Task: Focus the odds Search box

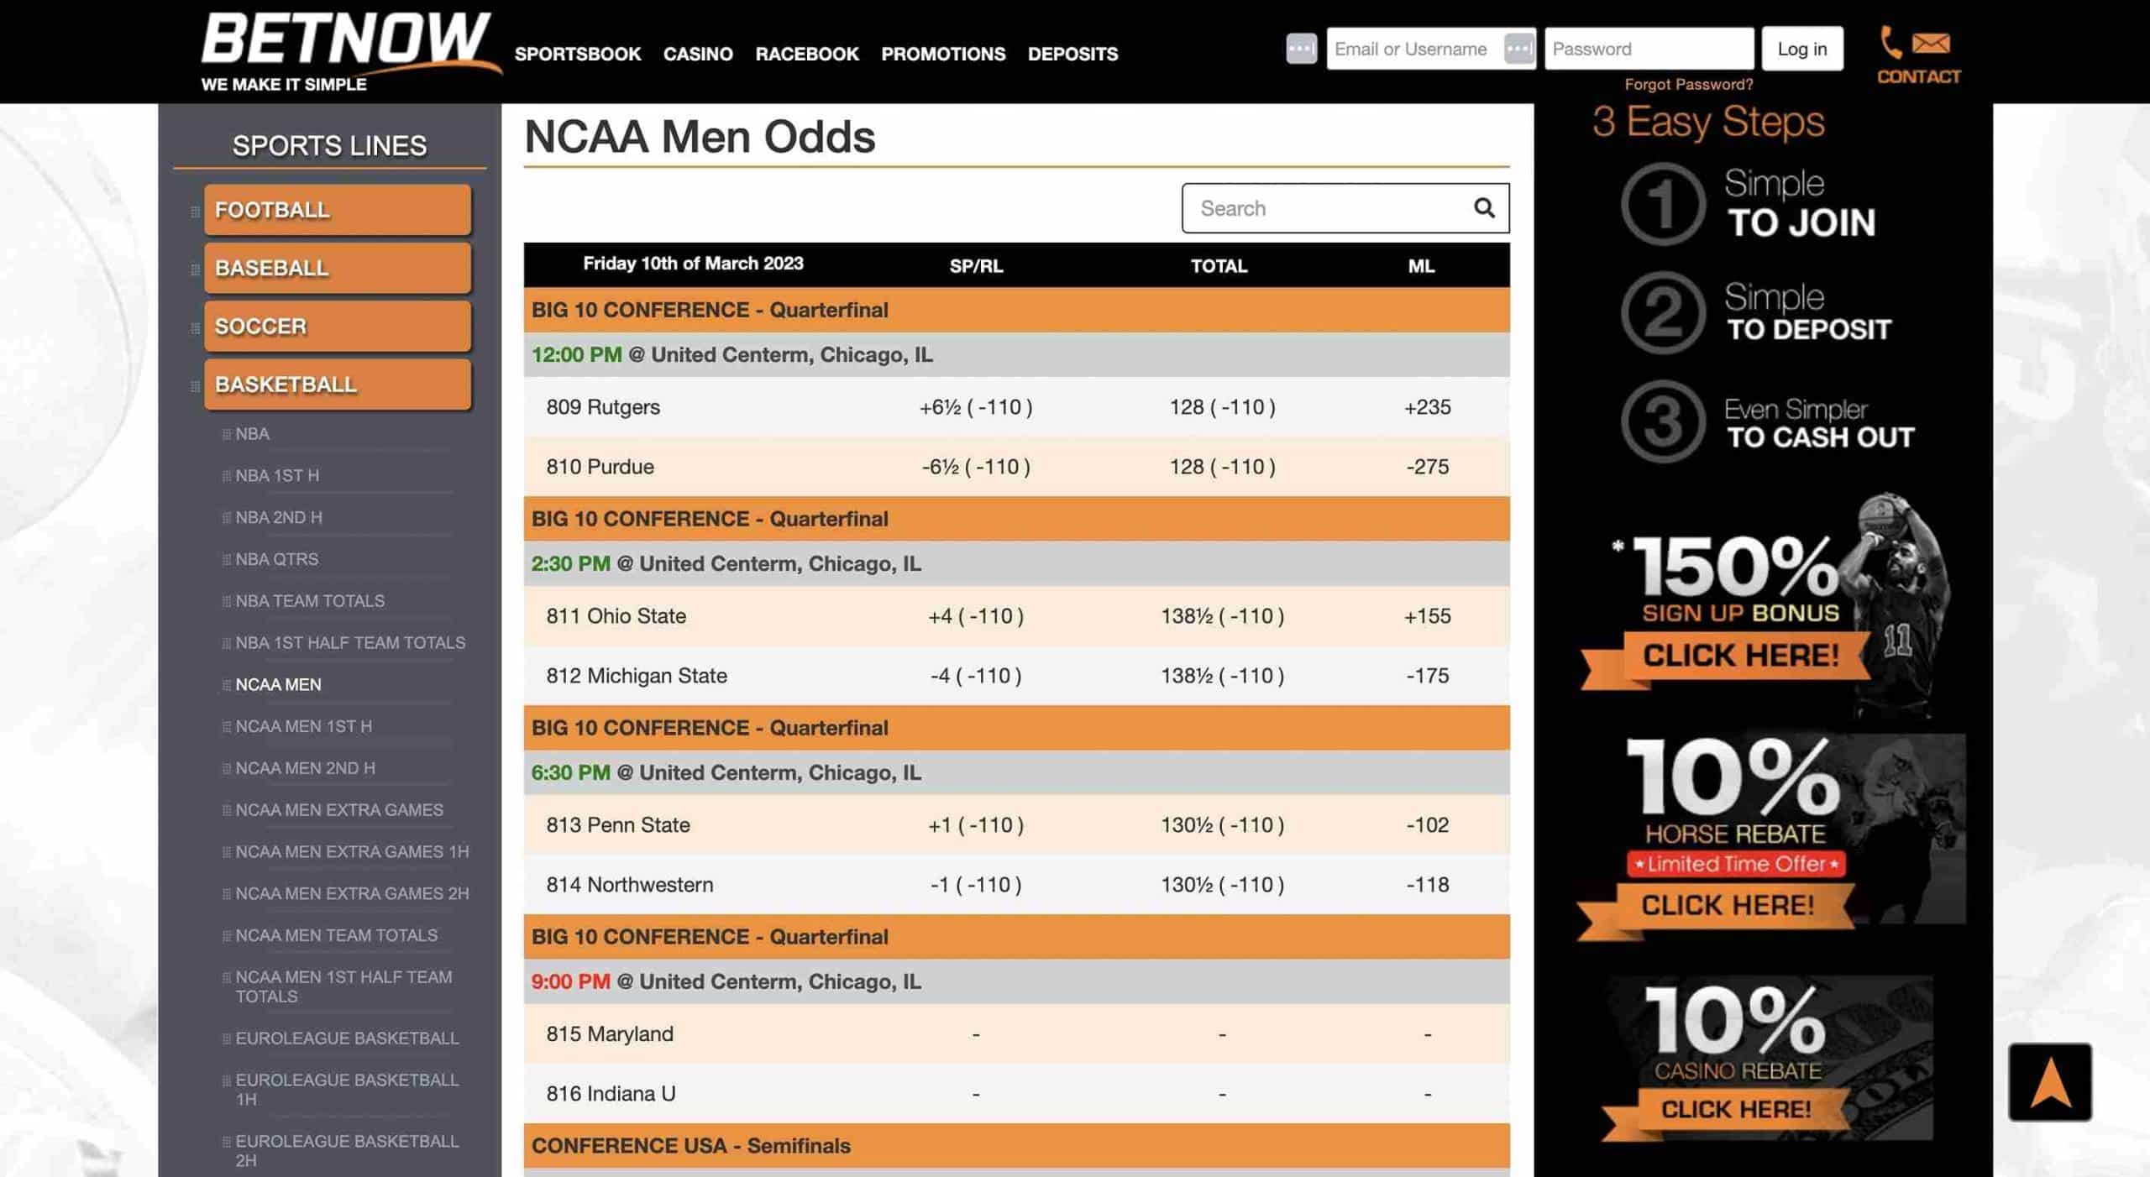Action: click(x=1345, y=208)
